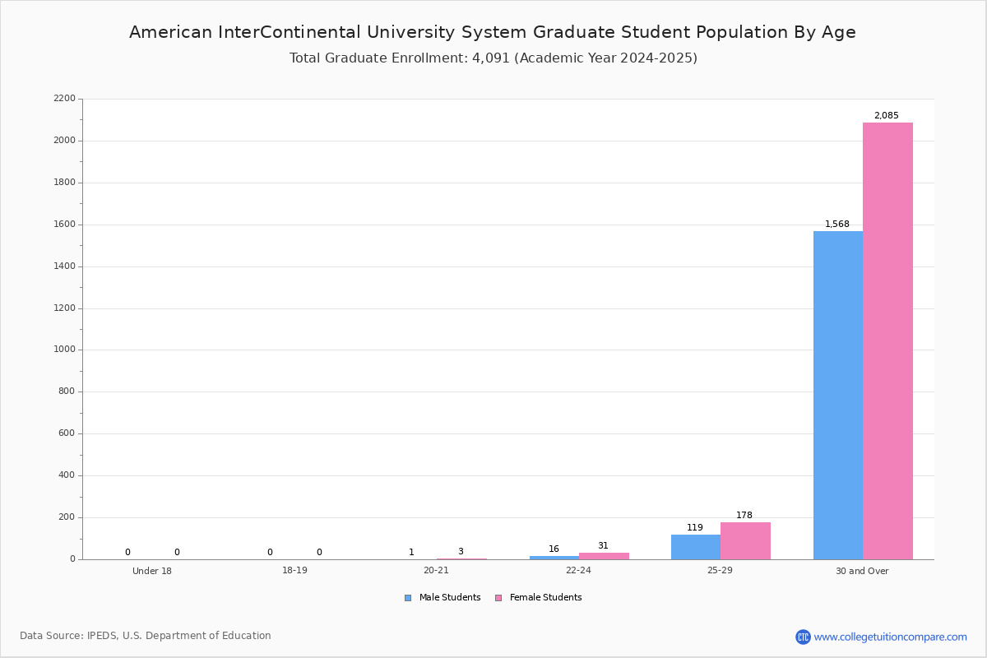Toggle Female Students legend pink square

click(498, 598)
